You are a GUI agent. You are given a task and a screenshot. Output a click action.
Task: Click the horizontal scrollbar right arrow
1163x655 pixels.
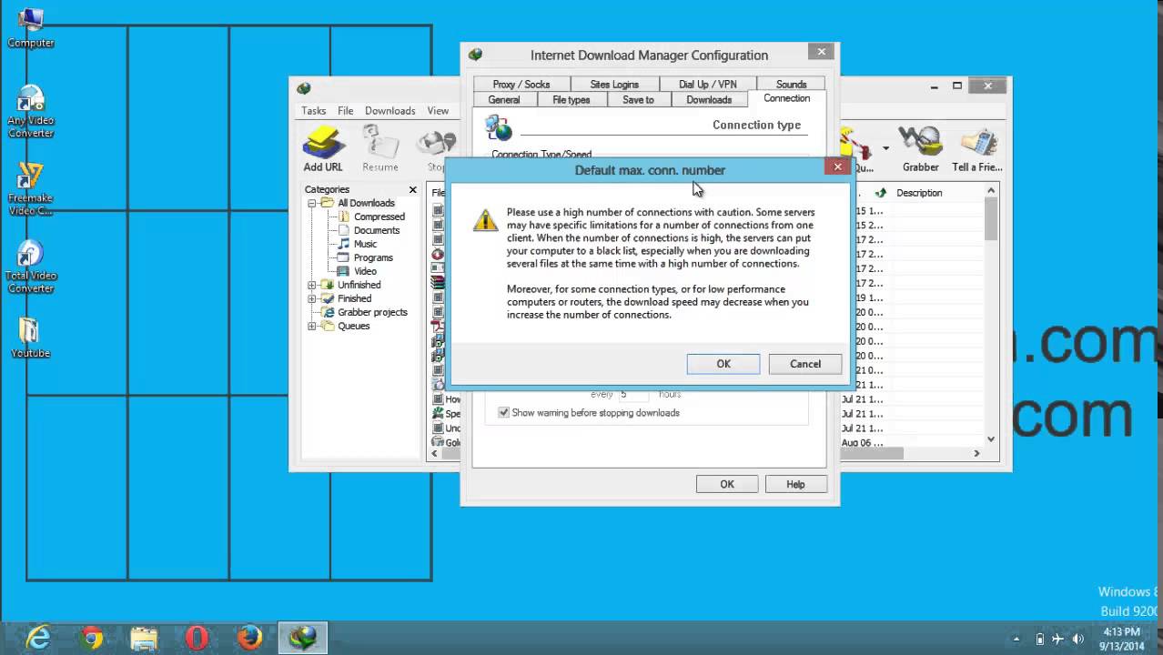pos(977,453)
